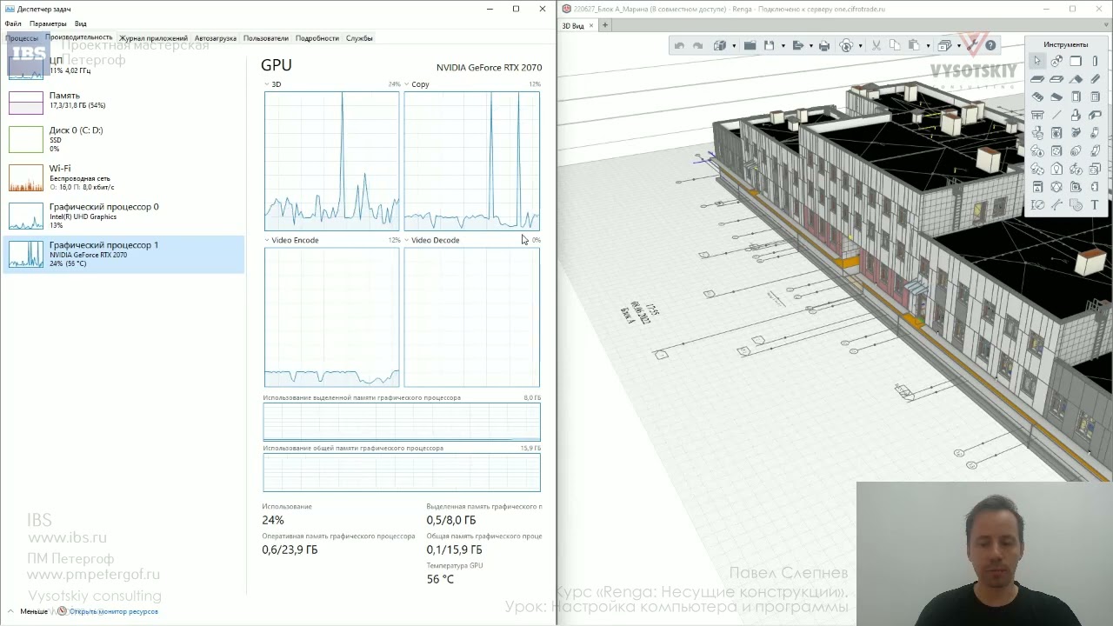Activate the Dimension tool in Renga
1113x626 pixels.
tap(1037, 204)
